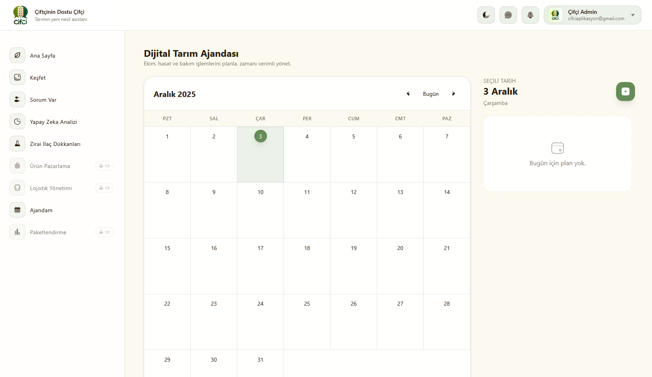Click the V2 lock badge beside Lojistik Yönetimi
Screen dimensions: 652x377
coord(104,188)
